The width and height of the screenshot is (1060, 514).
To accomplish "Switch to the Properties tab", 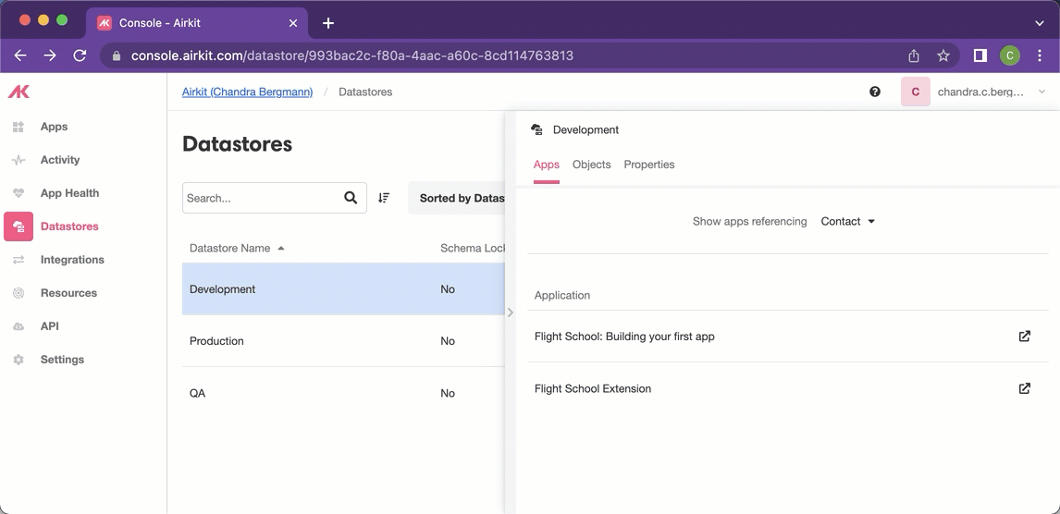I will [x=649, y=165].
